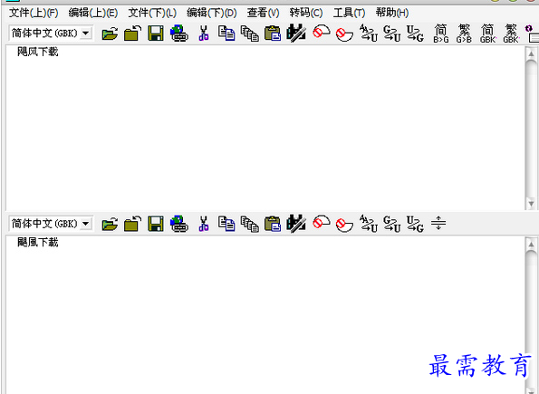The image size is (539, 394).
Task: Click the second red eraser icon in upper toolbar
Action: point(344,34)
